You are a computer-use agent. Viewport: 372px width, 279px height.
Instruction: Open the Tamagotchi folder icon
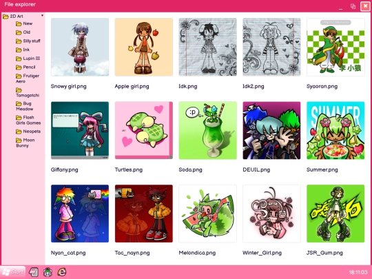19,90
